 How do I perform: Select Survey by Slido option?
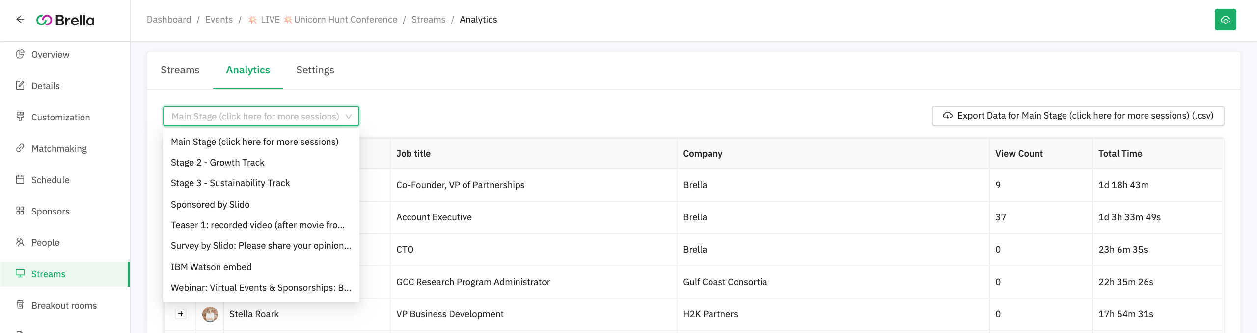261,245
